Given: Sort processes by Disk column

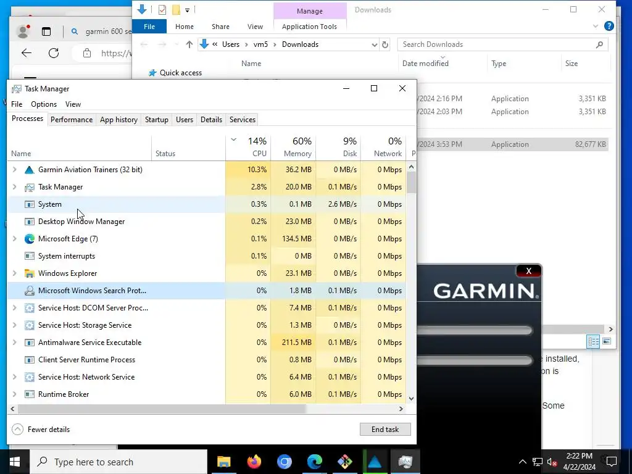Looking at the screenshot, I should pyautogui.click(x=338, y=147).
